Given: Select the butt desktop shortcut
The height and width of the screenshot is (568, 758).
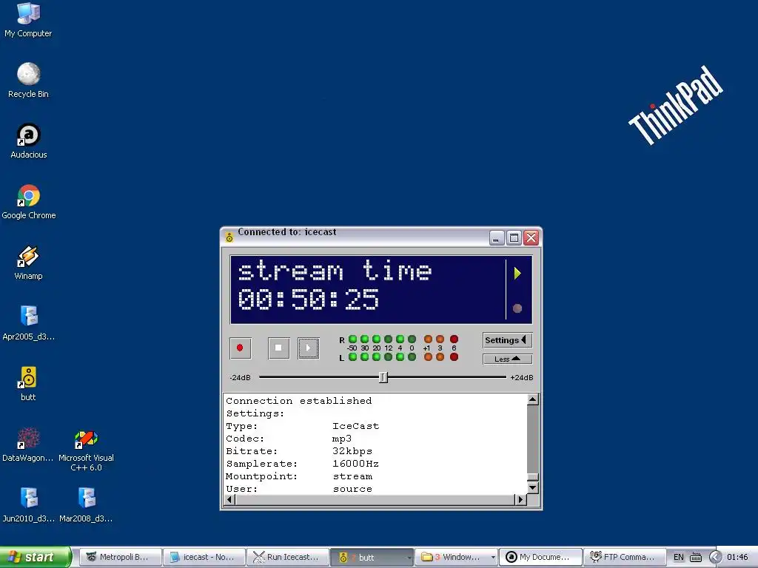Looking at the screenshot, I should tap(28, 384).
